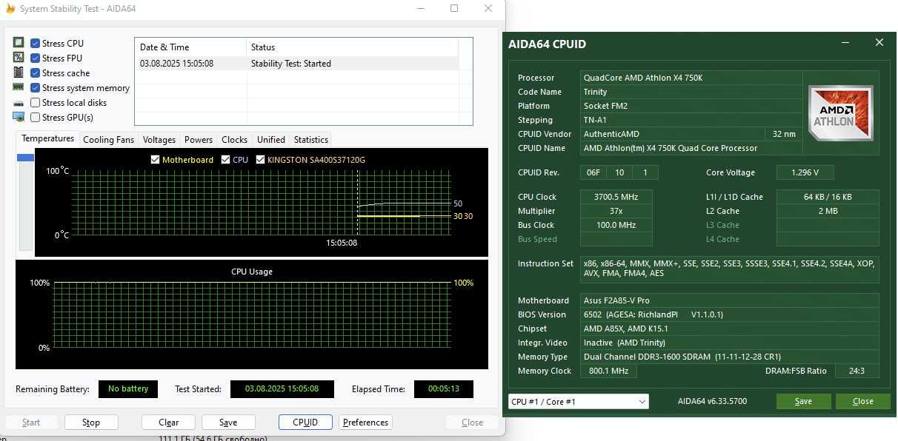The image size is (898, 441).
Task: Toggle the KINGSTON SA400S37120G graph checkbox
Action: click(x=260, y=159)
